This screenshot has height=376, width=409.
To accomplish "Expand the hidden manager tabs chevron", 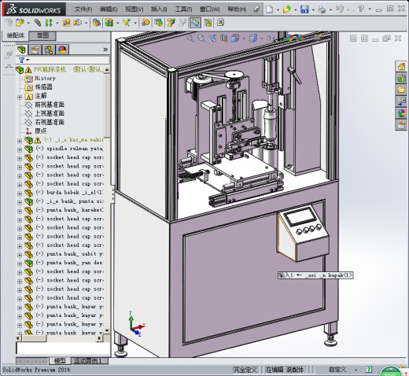I will pyautogui.click(x=105, y=50).
